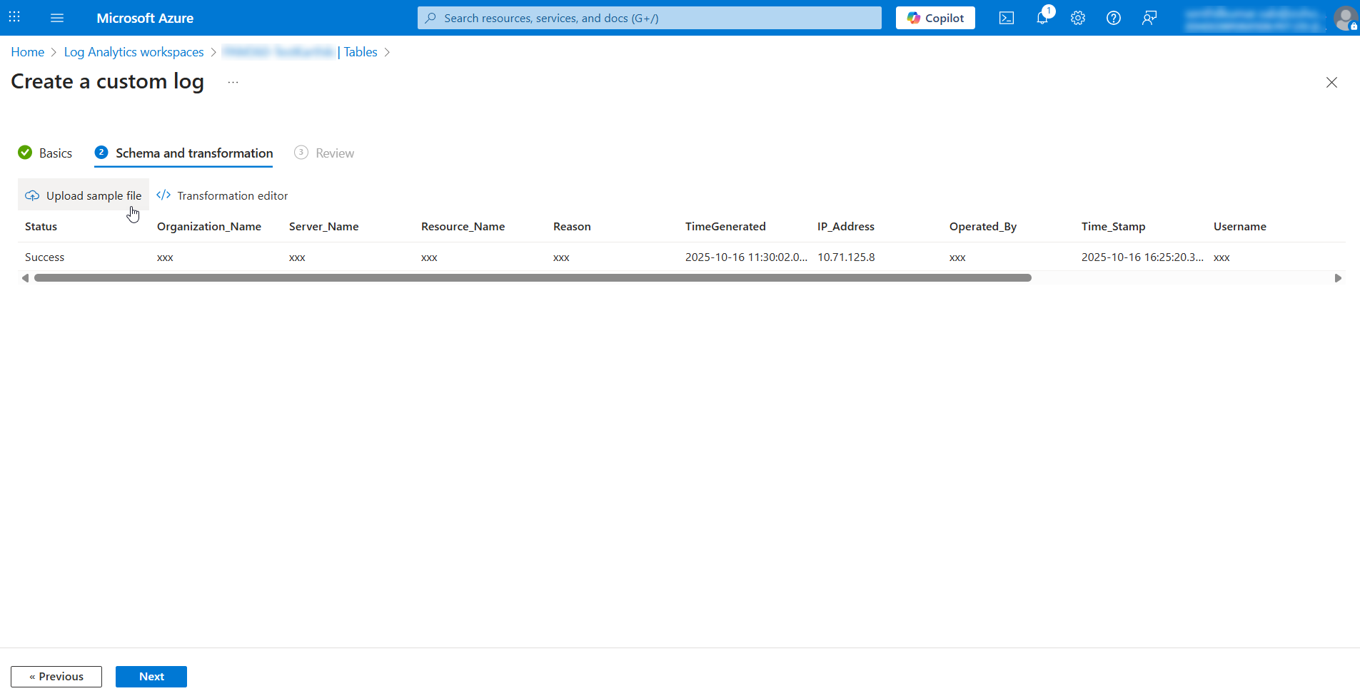Viewport: 1360px width, 696px height.
Task: Navigate to Home via breadcrumb
Action: 27,51
